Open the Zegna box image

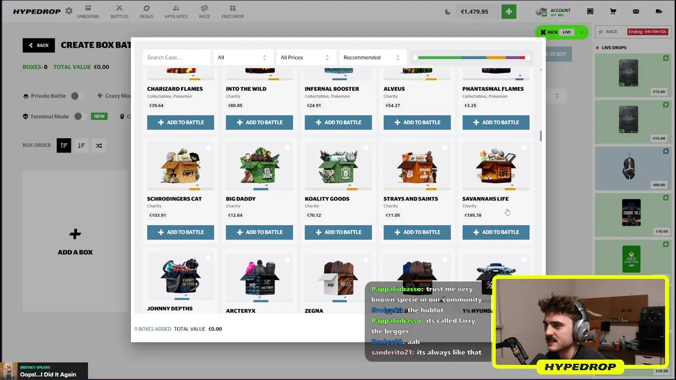click(x=338, y=277)
